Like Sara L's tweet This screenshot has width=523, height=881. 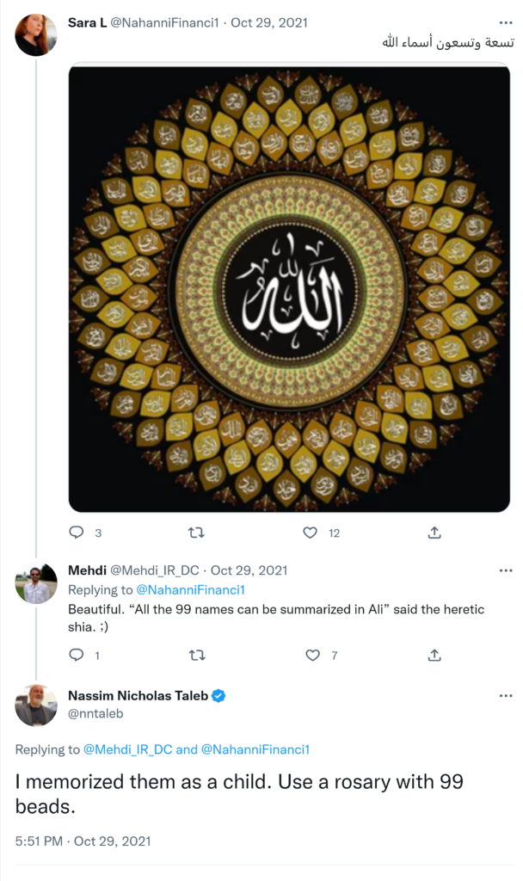tap(311, 533)
